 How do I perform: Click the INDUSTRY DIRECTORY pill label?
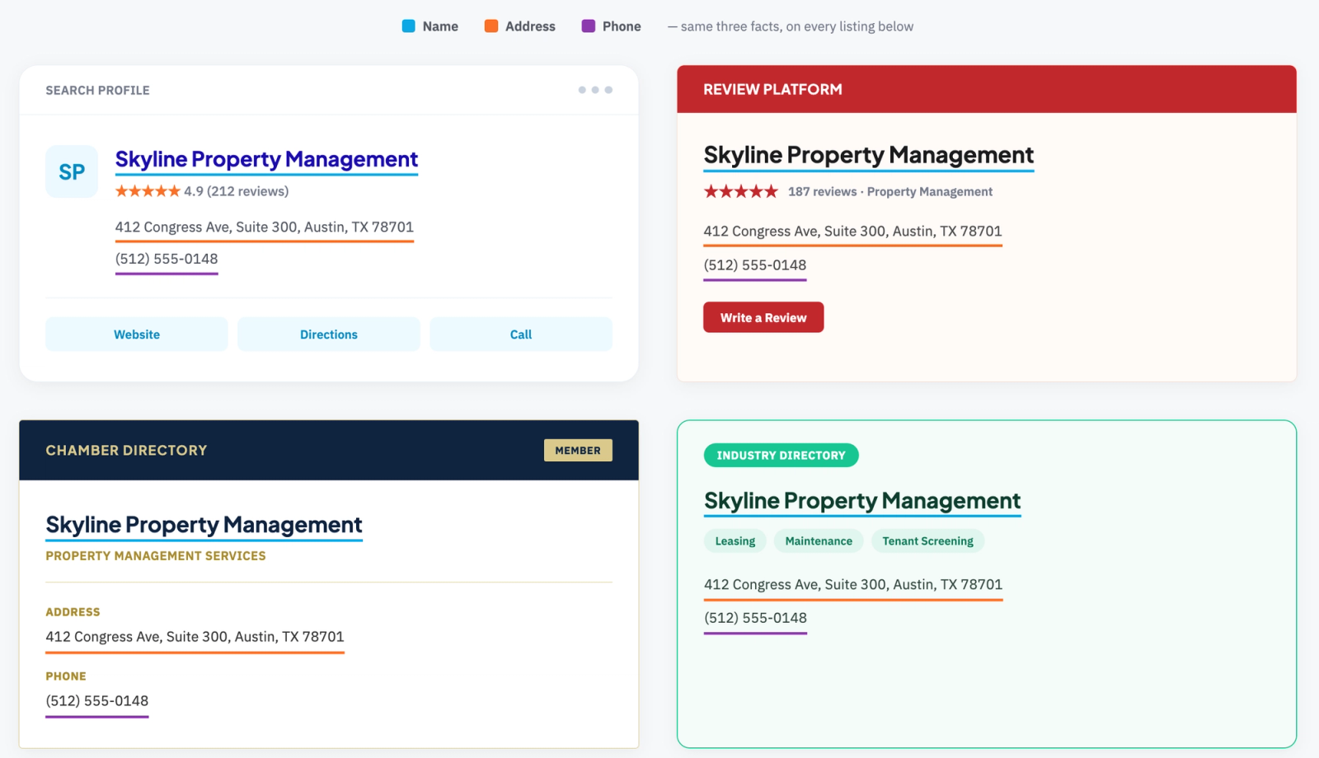tap(781, 456)
